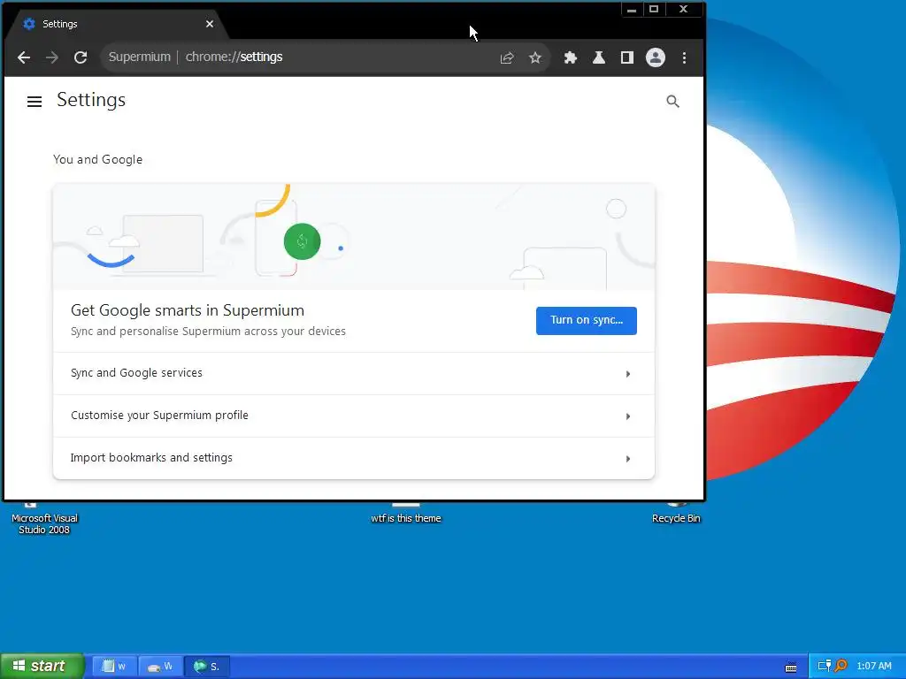Click the keyboard icon in taskbar
Viewport: 906px width, 679px height.
tap(791, 668)
